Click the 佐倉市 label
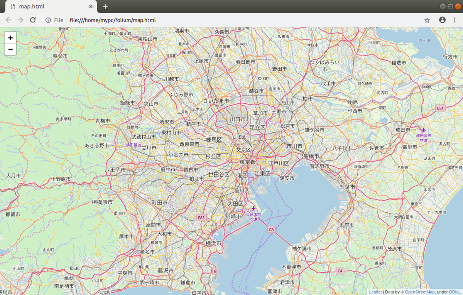The height and width of the screenshot is (295, 463). point(377,148)
